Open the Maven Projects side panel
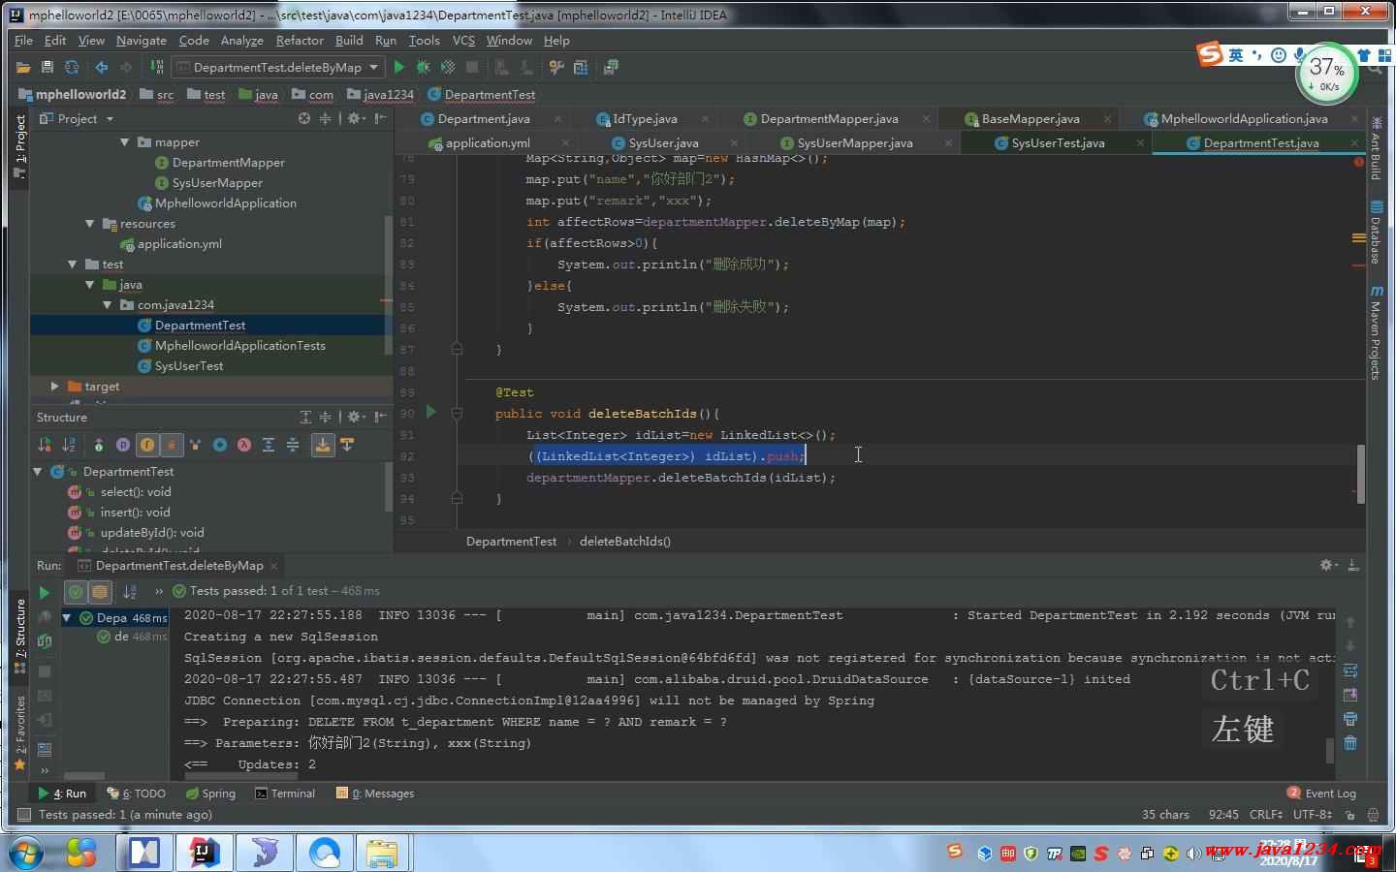Screen dimensions: 1396x872 pyautogui.click(x=1376, y=331)
